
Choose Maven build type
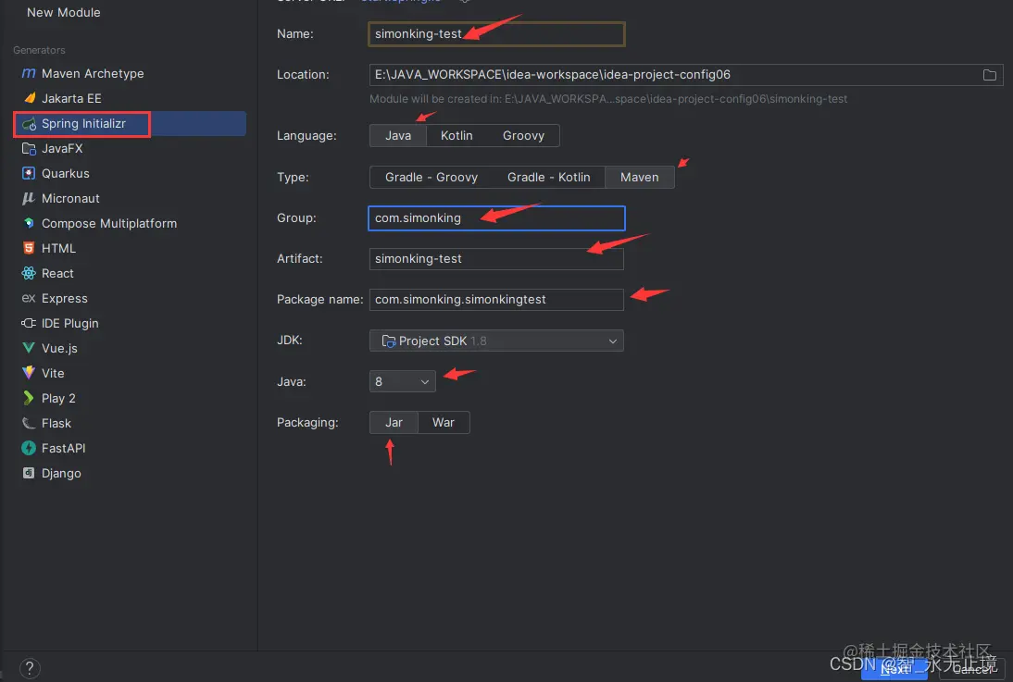click(640, 177)
